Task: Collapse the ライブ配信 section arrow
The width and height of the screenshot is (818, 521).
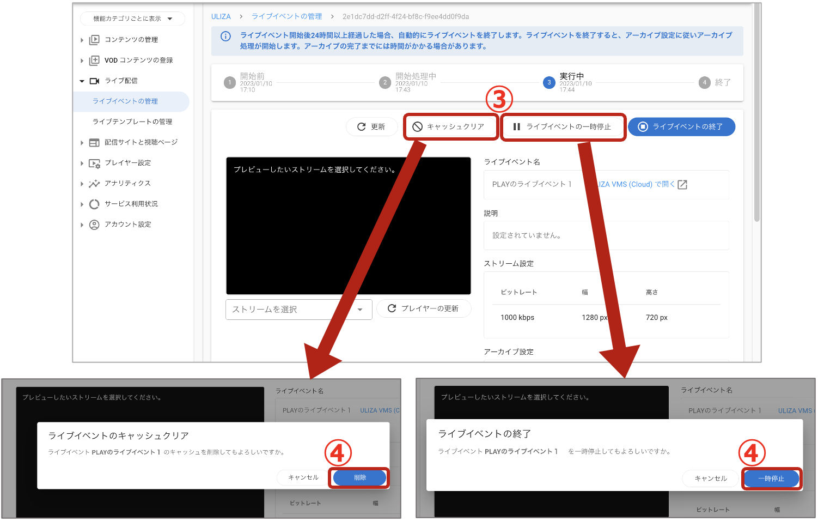Action: [82, 81]
